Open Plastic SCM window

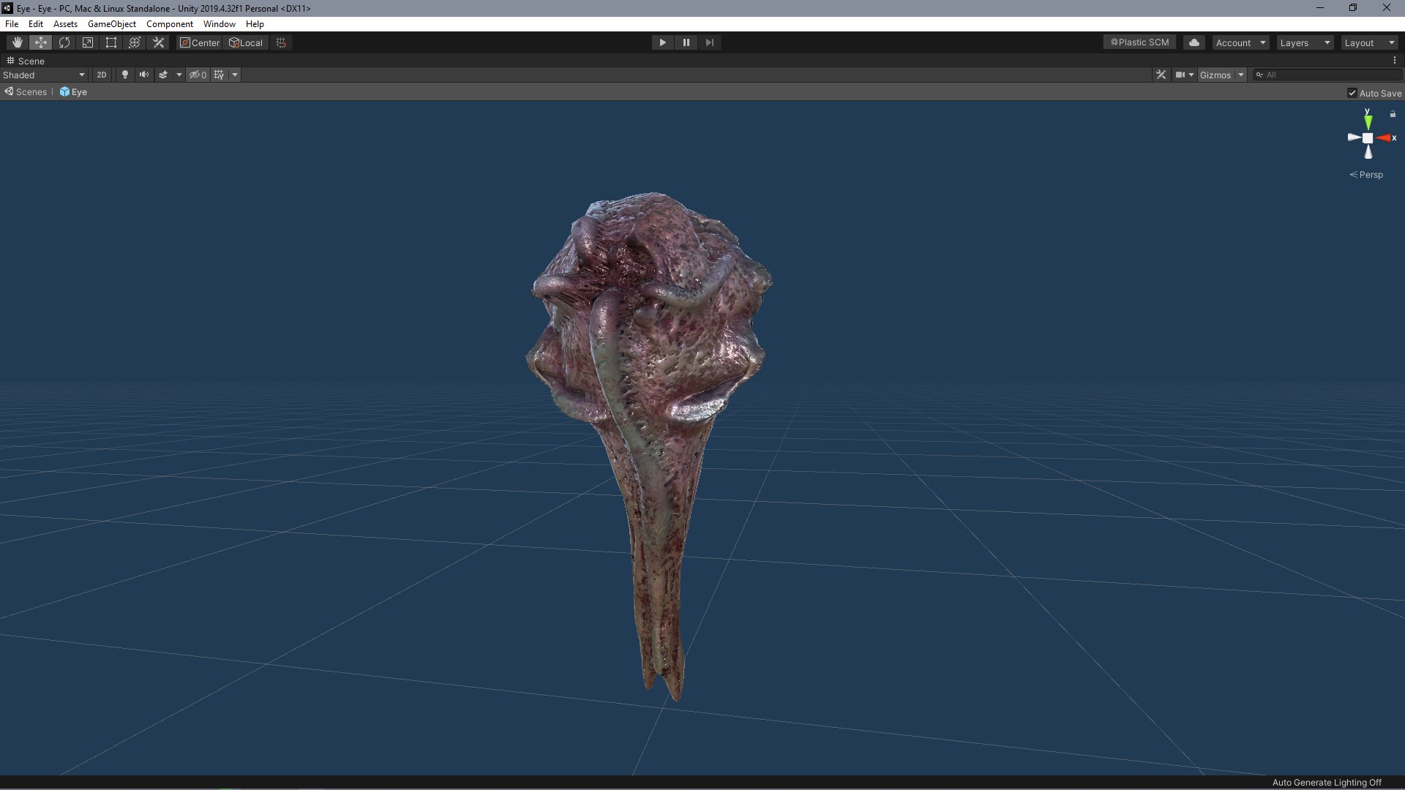tap(1139, 42)
